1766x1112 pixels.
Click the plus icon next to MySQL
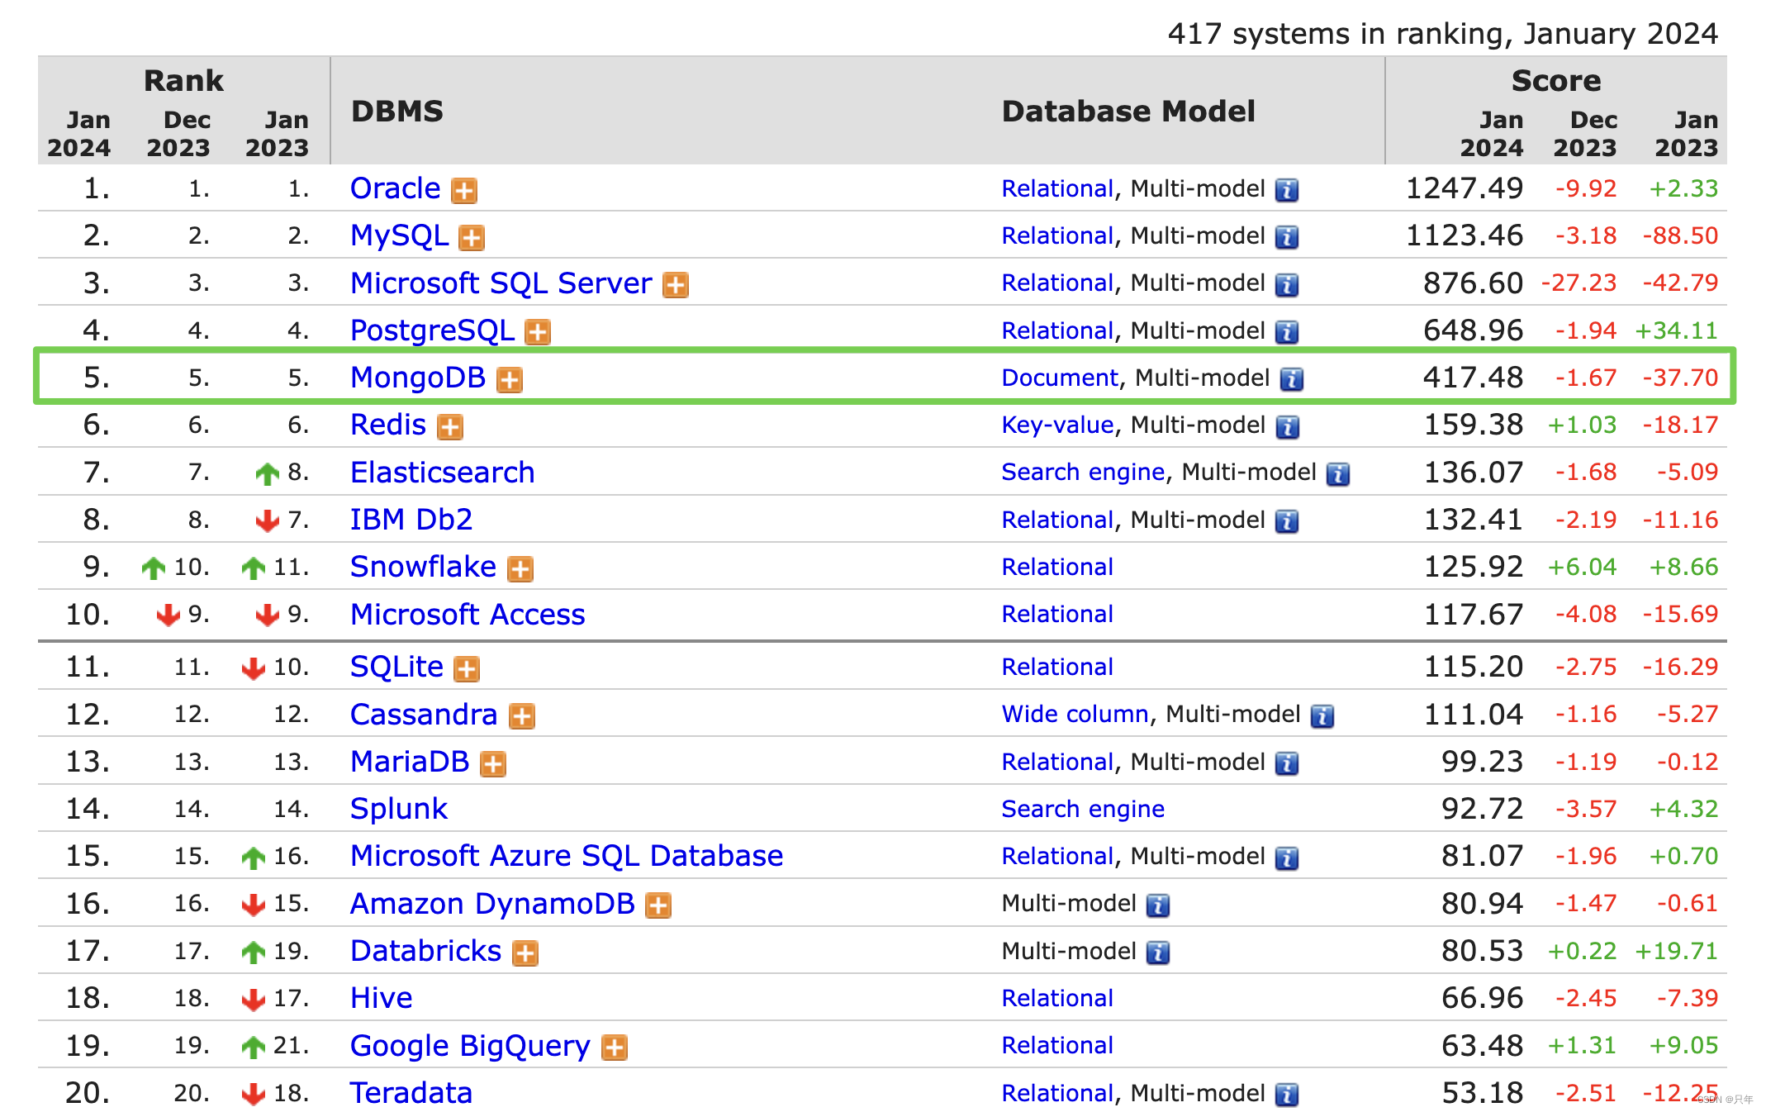click(472, 238)
